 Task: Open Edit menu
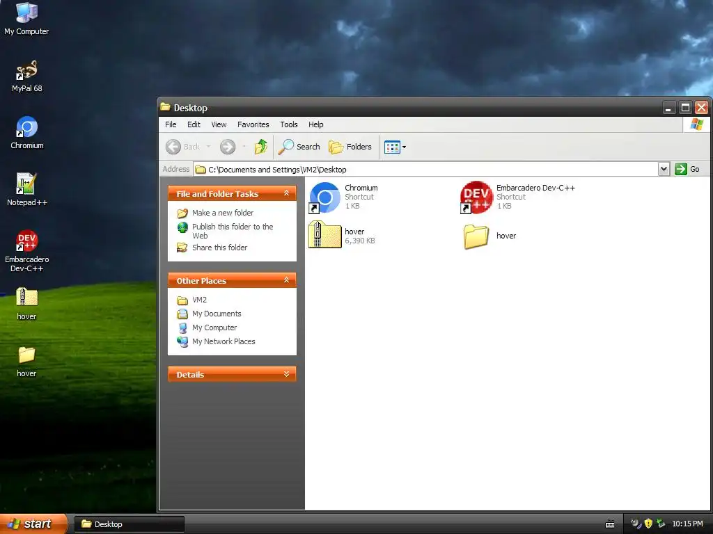point(194,124)
